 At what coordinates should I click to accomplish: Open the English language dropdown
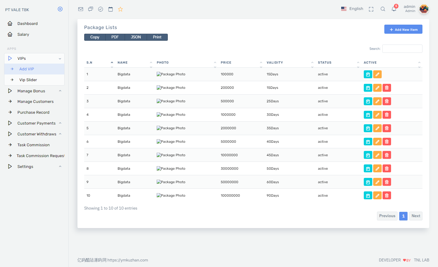[352, 9]
